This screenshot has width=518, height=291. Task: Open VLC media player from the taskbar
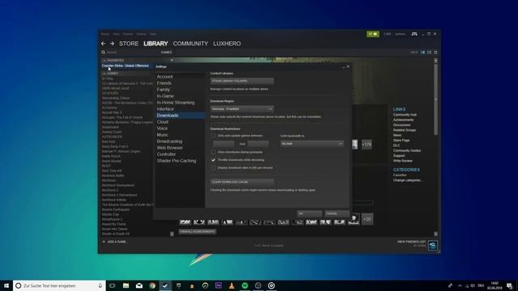coord(231,285)
